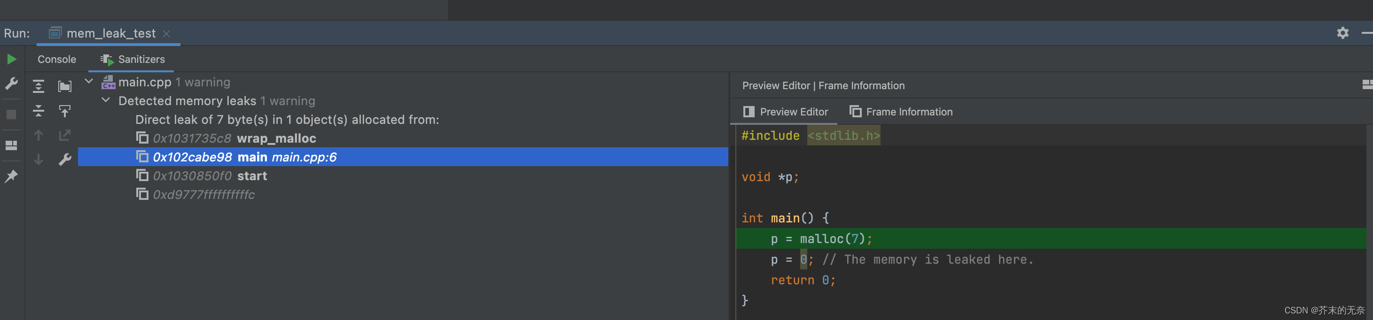1373x320 pixels.
Task: Rerun mem_leak_test with green play button
Action: pos(11,59)
